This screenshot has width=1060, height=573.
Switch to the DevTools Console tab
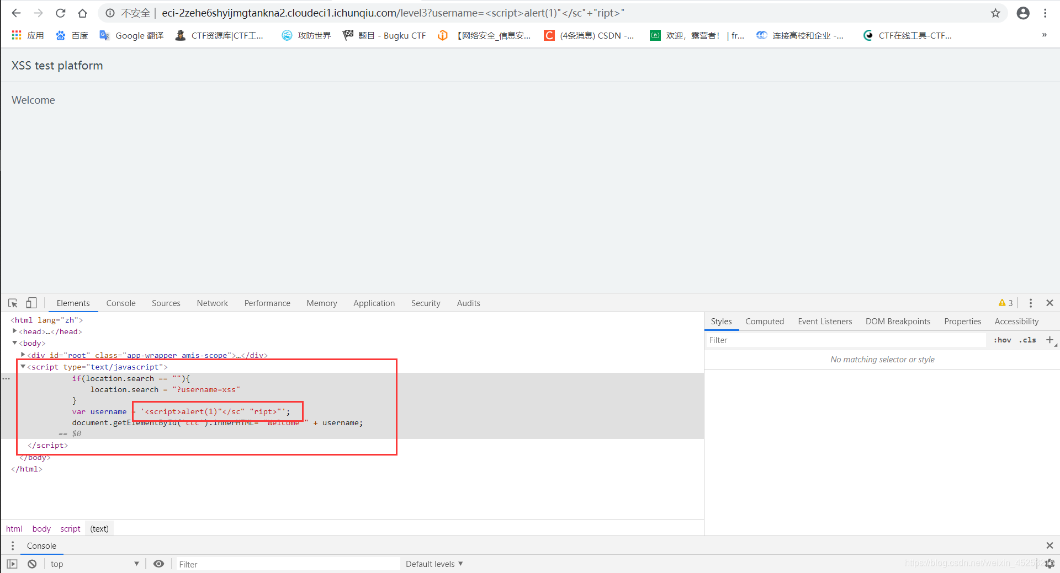(121, 303)
